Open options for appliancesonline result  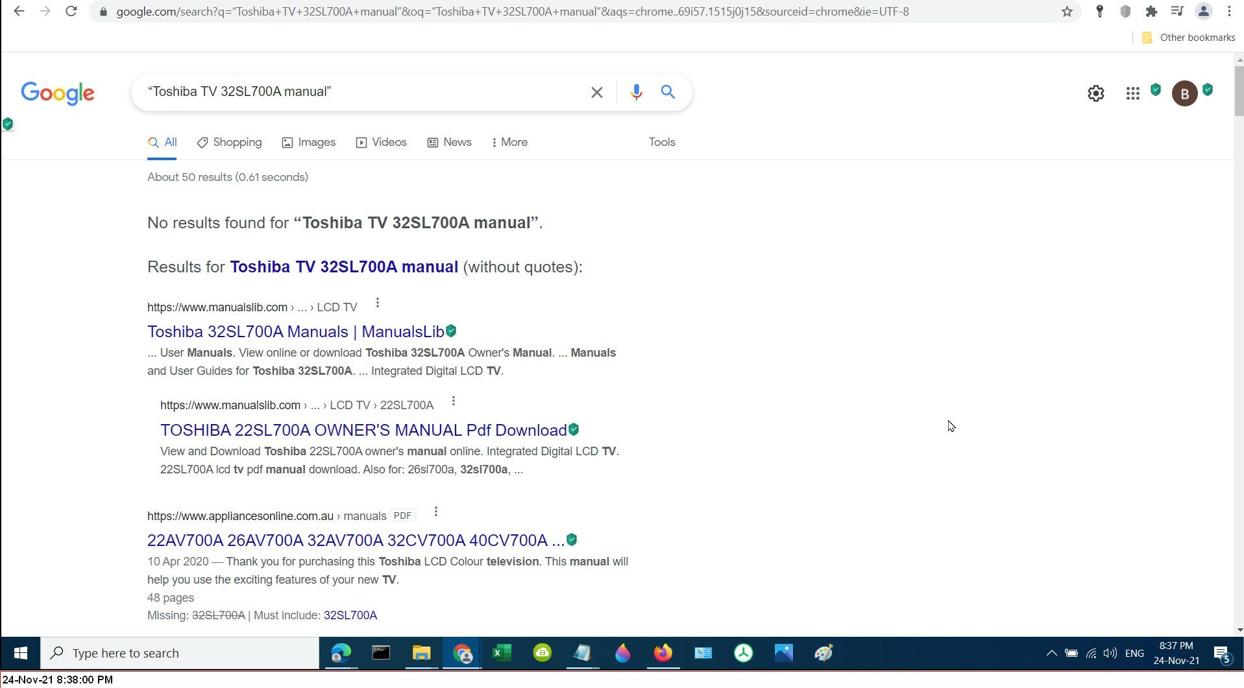[435, 512]
